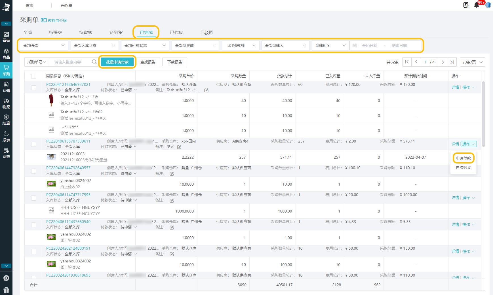Check the box for order PC220324202124880191

click(33, 251)
